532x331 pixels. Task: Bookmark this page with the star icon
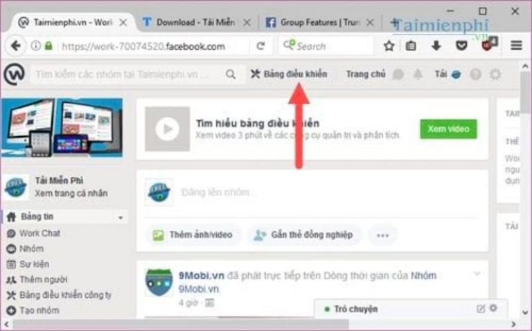389,46
